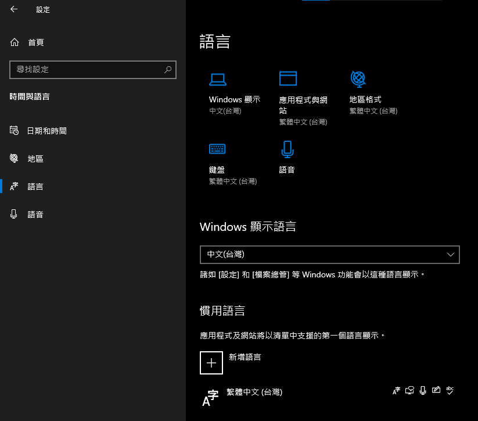Click the 慣用語言 heading
Screen dimensions: 478x421
click(x=222, y=311)
